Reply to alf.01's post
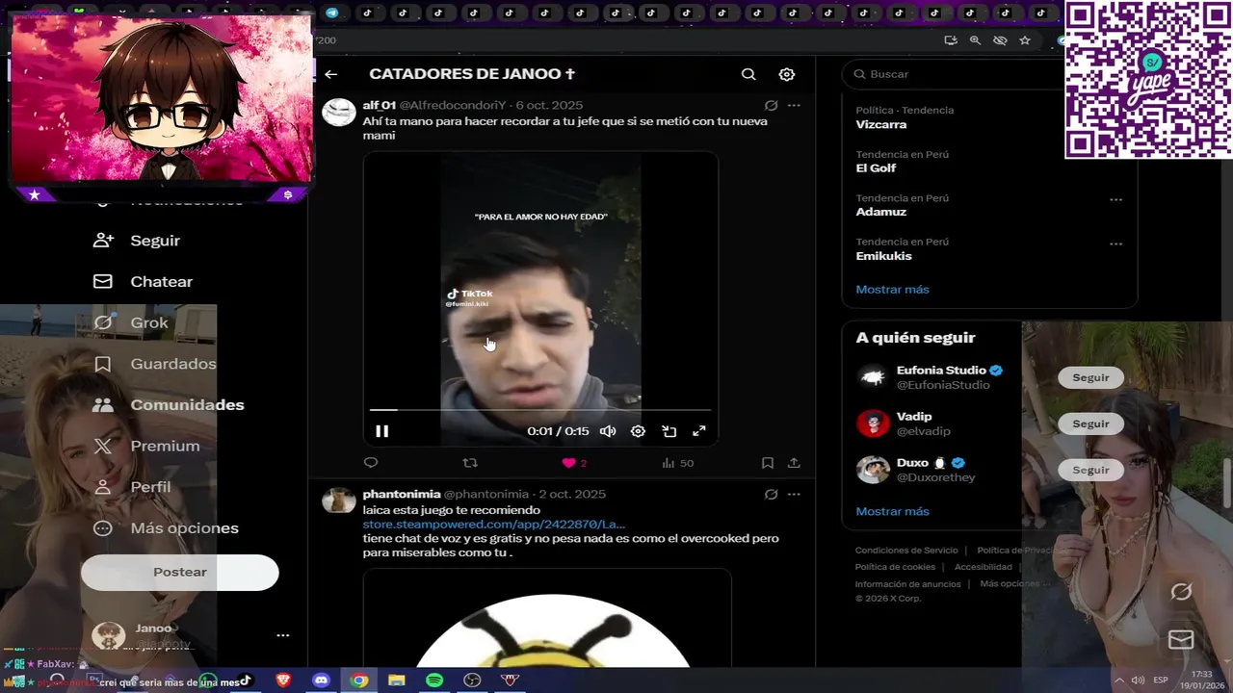The height and width of the screenshot is (693, 1233). (371, 463)
